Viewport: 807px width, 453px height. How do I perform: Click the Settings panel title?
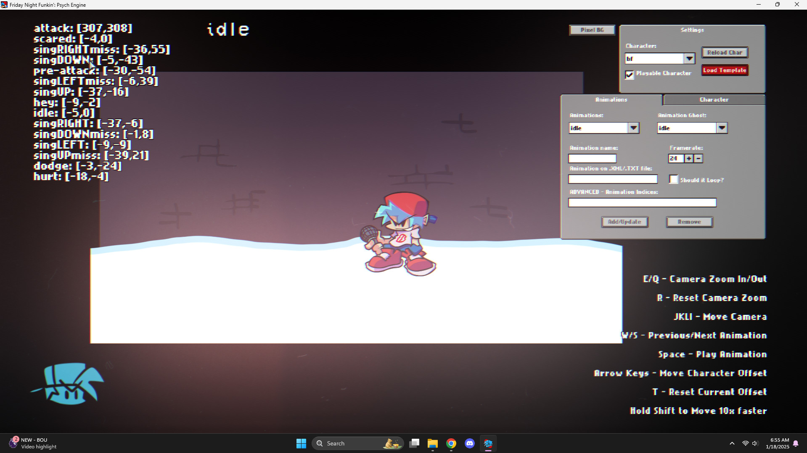(x=692, y=30)
